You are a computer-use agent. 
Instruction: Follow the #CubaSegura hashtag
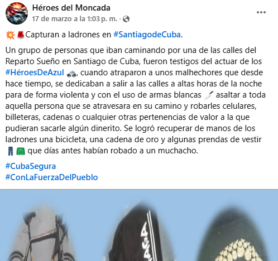tap(31, 166)
